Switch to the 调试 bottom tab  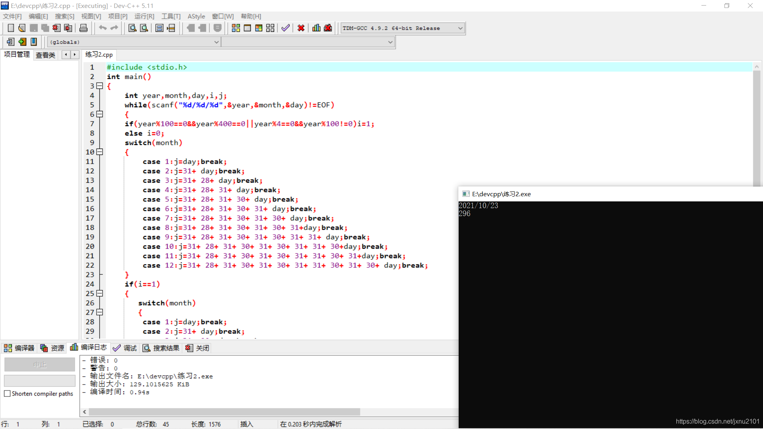point(125,348)
